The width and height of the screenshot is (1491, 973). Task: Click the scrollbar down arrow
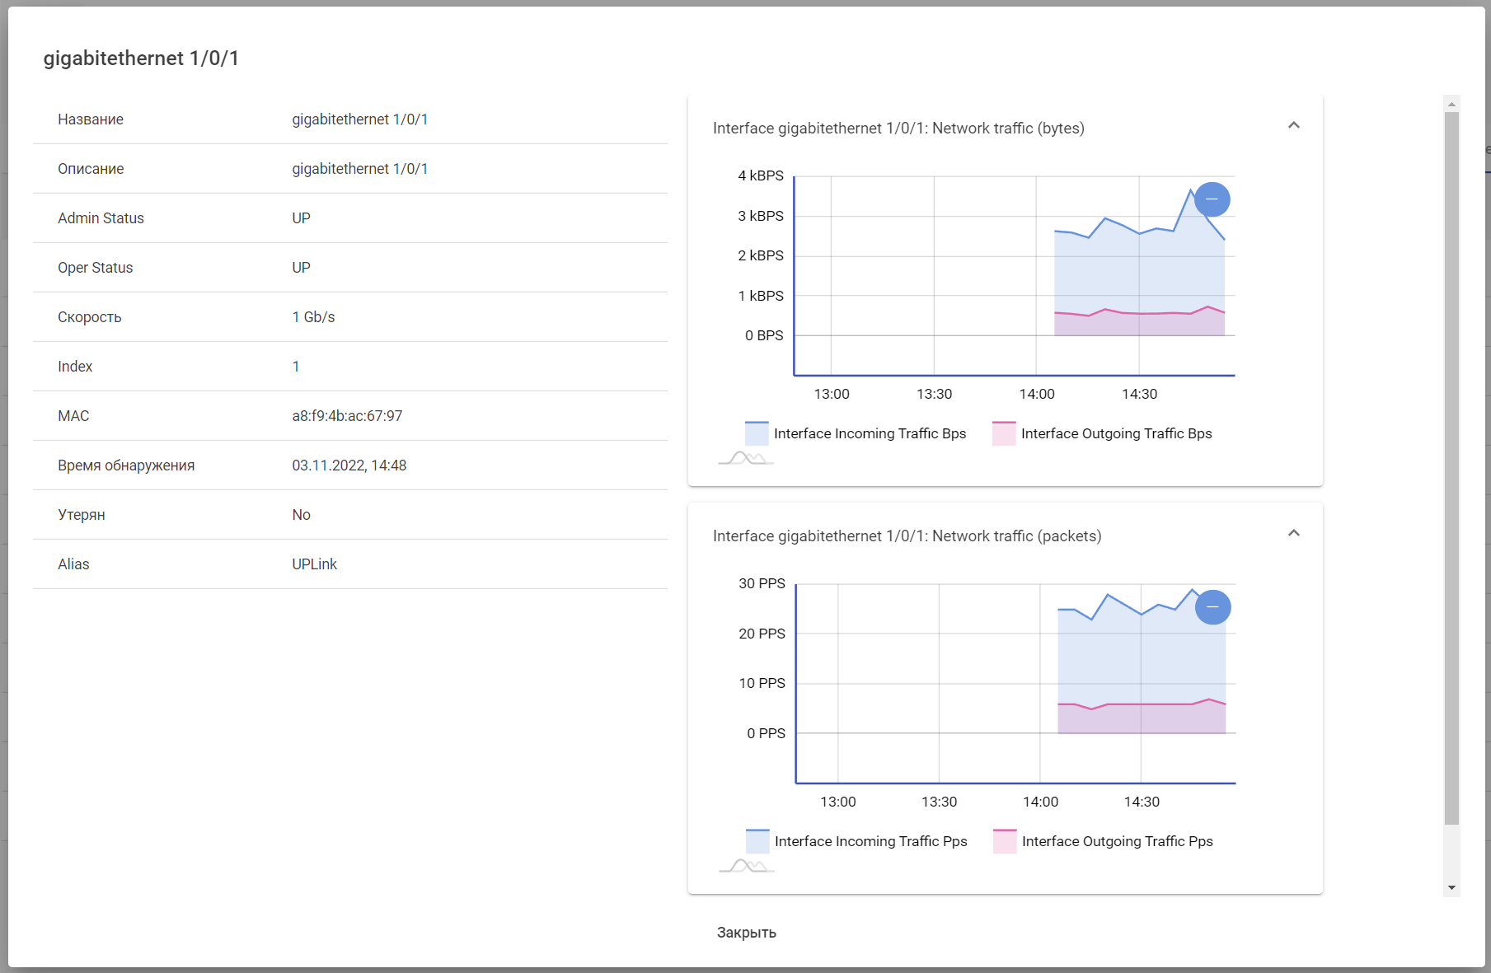tap(1451, 888)
